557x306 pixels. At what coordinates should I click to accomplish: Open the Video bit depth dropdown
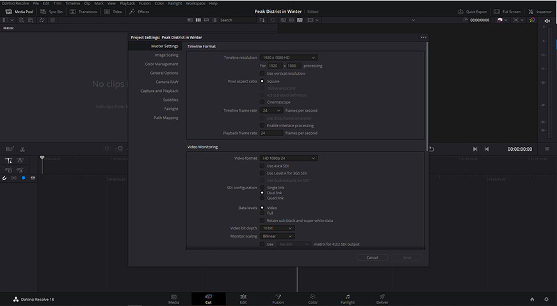coord(277,228)
